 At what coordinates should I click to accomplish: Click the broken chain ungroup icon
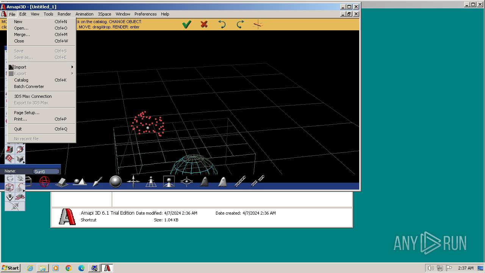pos(258,181)
